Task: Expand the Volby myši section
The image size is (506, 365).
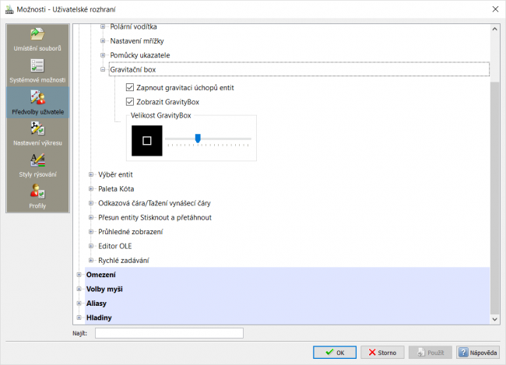Action: tap(79, 290)
